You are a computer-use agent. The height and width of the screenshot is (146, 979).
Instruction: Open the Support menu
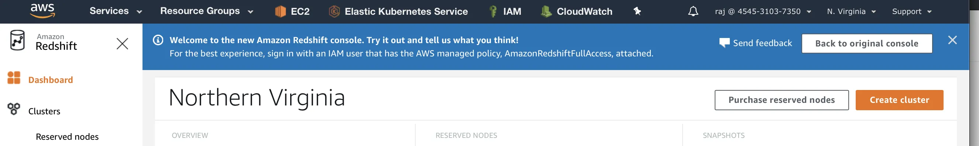pyautogui.click(x=912, y=11)
